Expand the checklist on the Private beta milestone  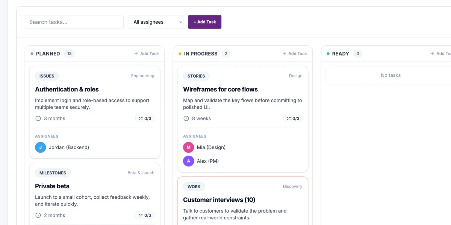tap(145, 215)
